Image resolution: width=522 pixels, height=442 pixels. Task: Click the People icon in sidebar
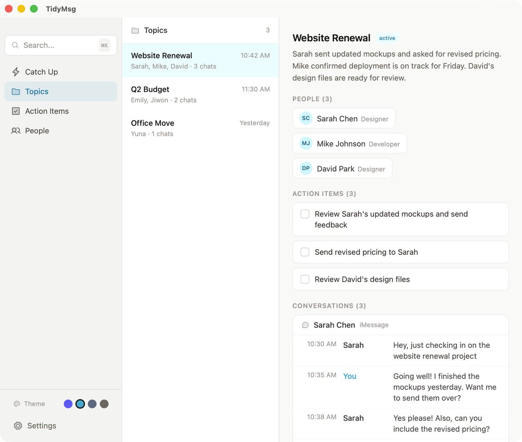click(x=16, y=131)
